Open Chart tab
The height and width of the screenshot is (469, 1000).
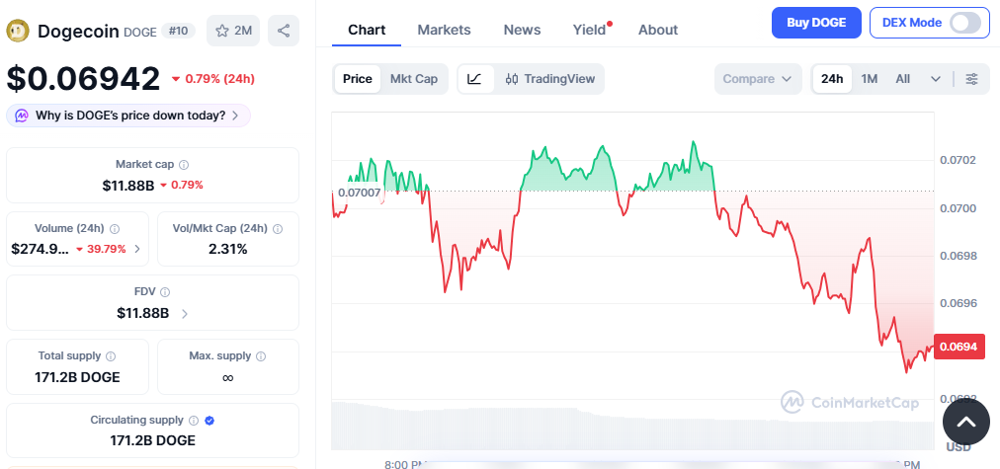(367, 30)
